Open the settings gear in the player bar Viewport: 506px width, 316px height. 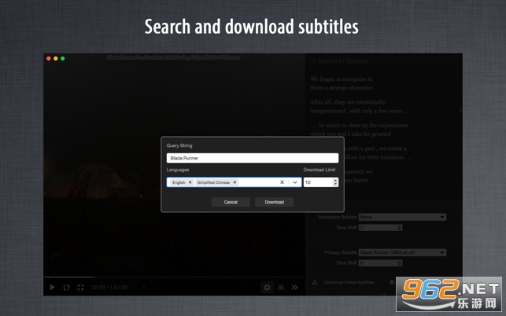(x=267, y=288)
